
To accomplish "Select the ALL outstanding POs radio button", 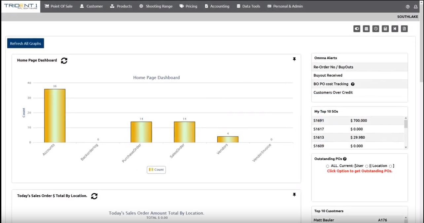I will 328,166.
